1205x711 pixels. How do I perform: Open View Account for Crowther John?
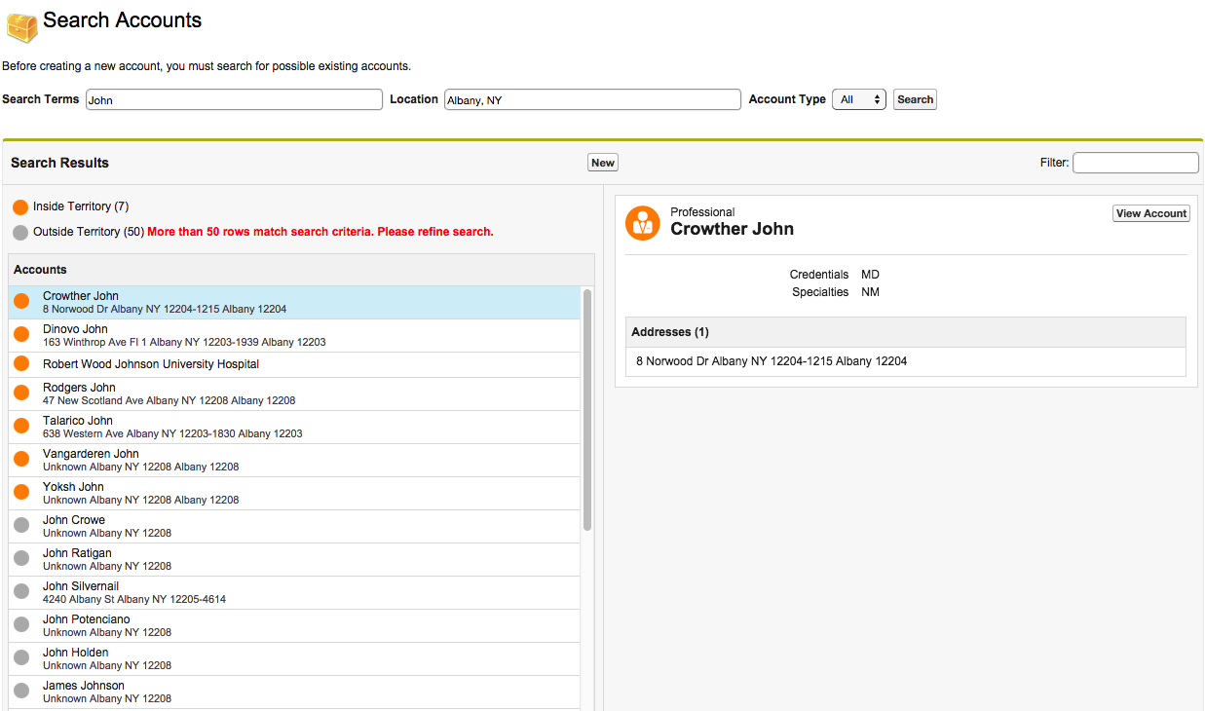(1150, 213)
